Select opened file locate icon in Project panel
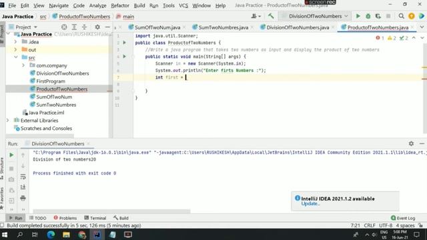The image size is (427, 240). 64,27
